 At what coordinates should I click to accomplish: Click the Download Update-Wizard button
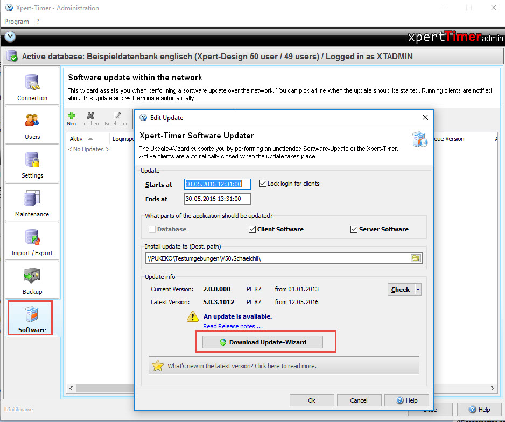[263, 342]
